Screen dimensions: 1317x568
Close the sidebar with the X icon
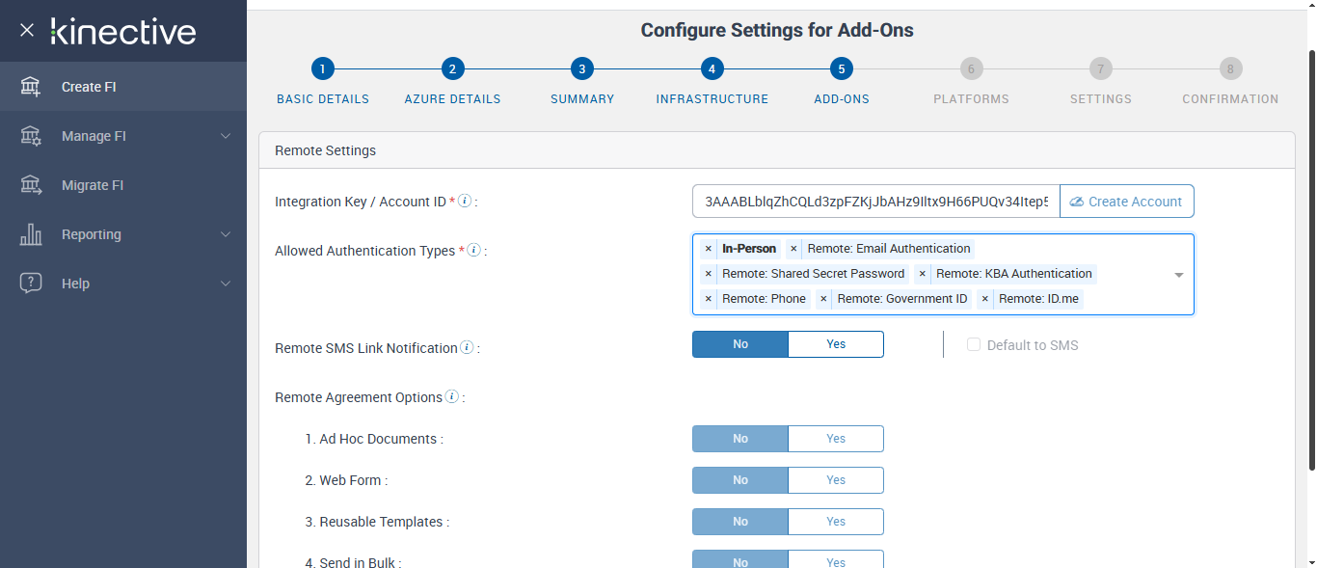(x=27, y=30)
